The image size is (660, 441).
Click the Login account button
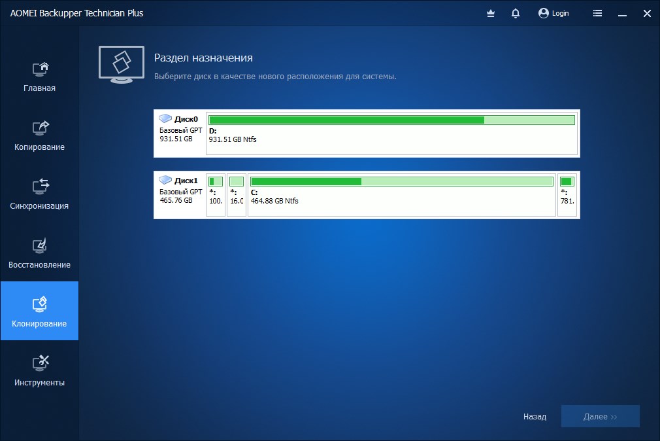point(553,14)
